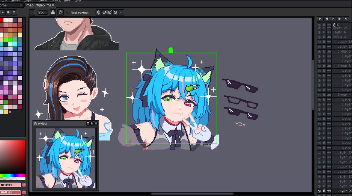
Task: Collapse Group 3 folder icon
Action: tap(329, 66)
